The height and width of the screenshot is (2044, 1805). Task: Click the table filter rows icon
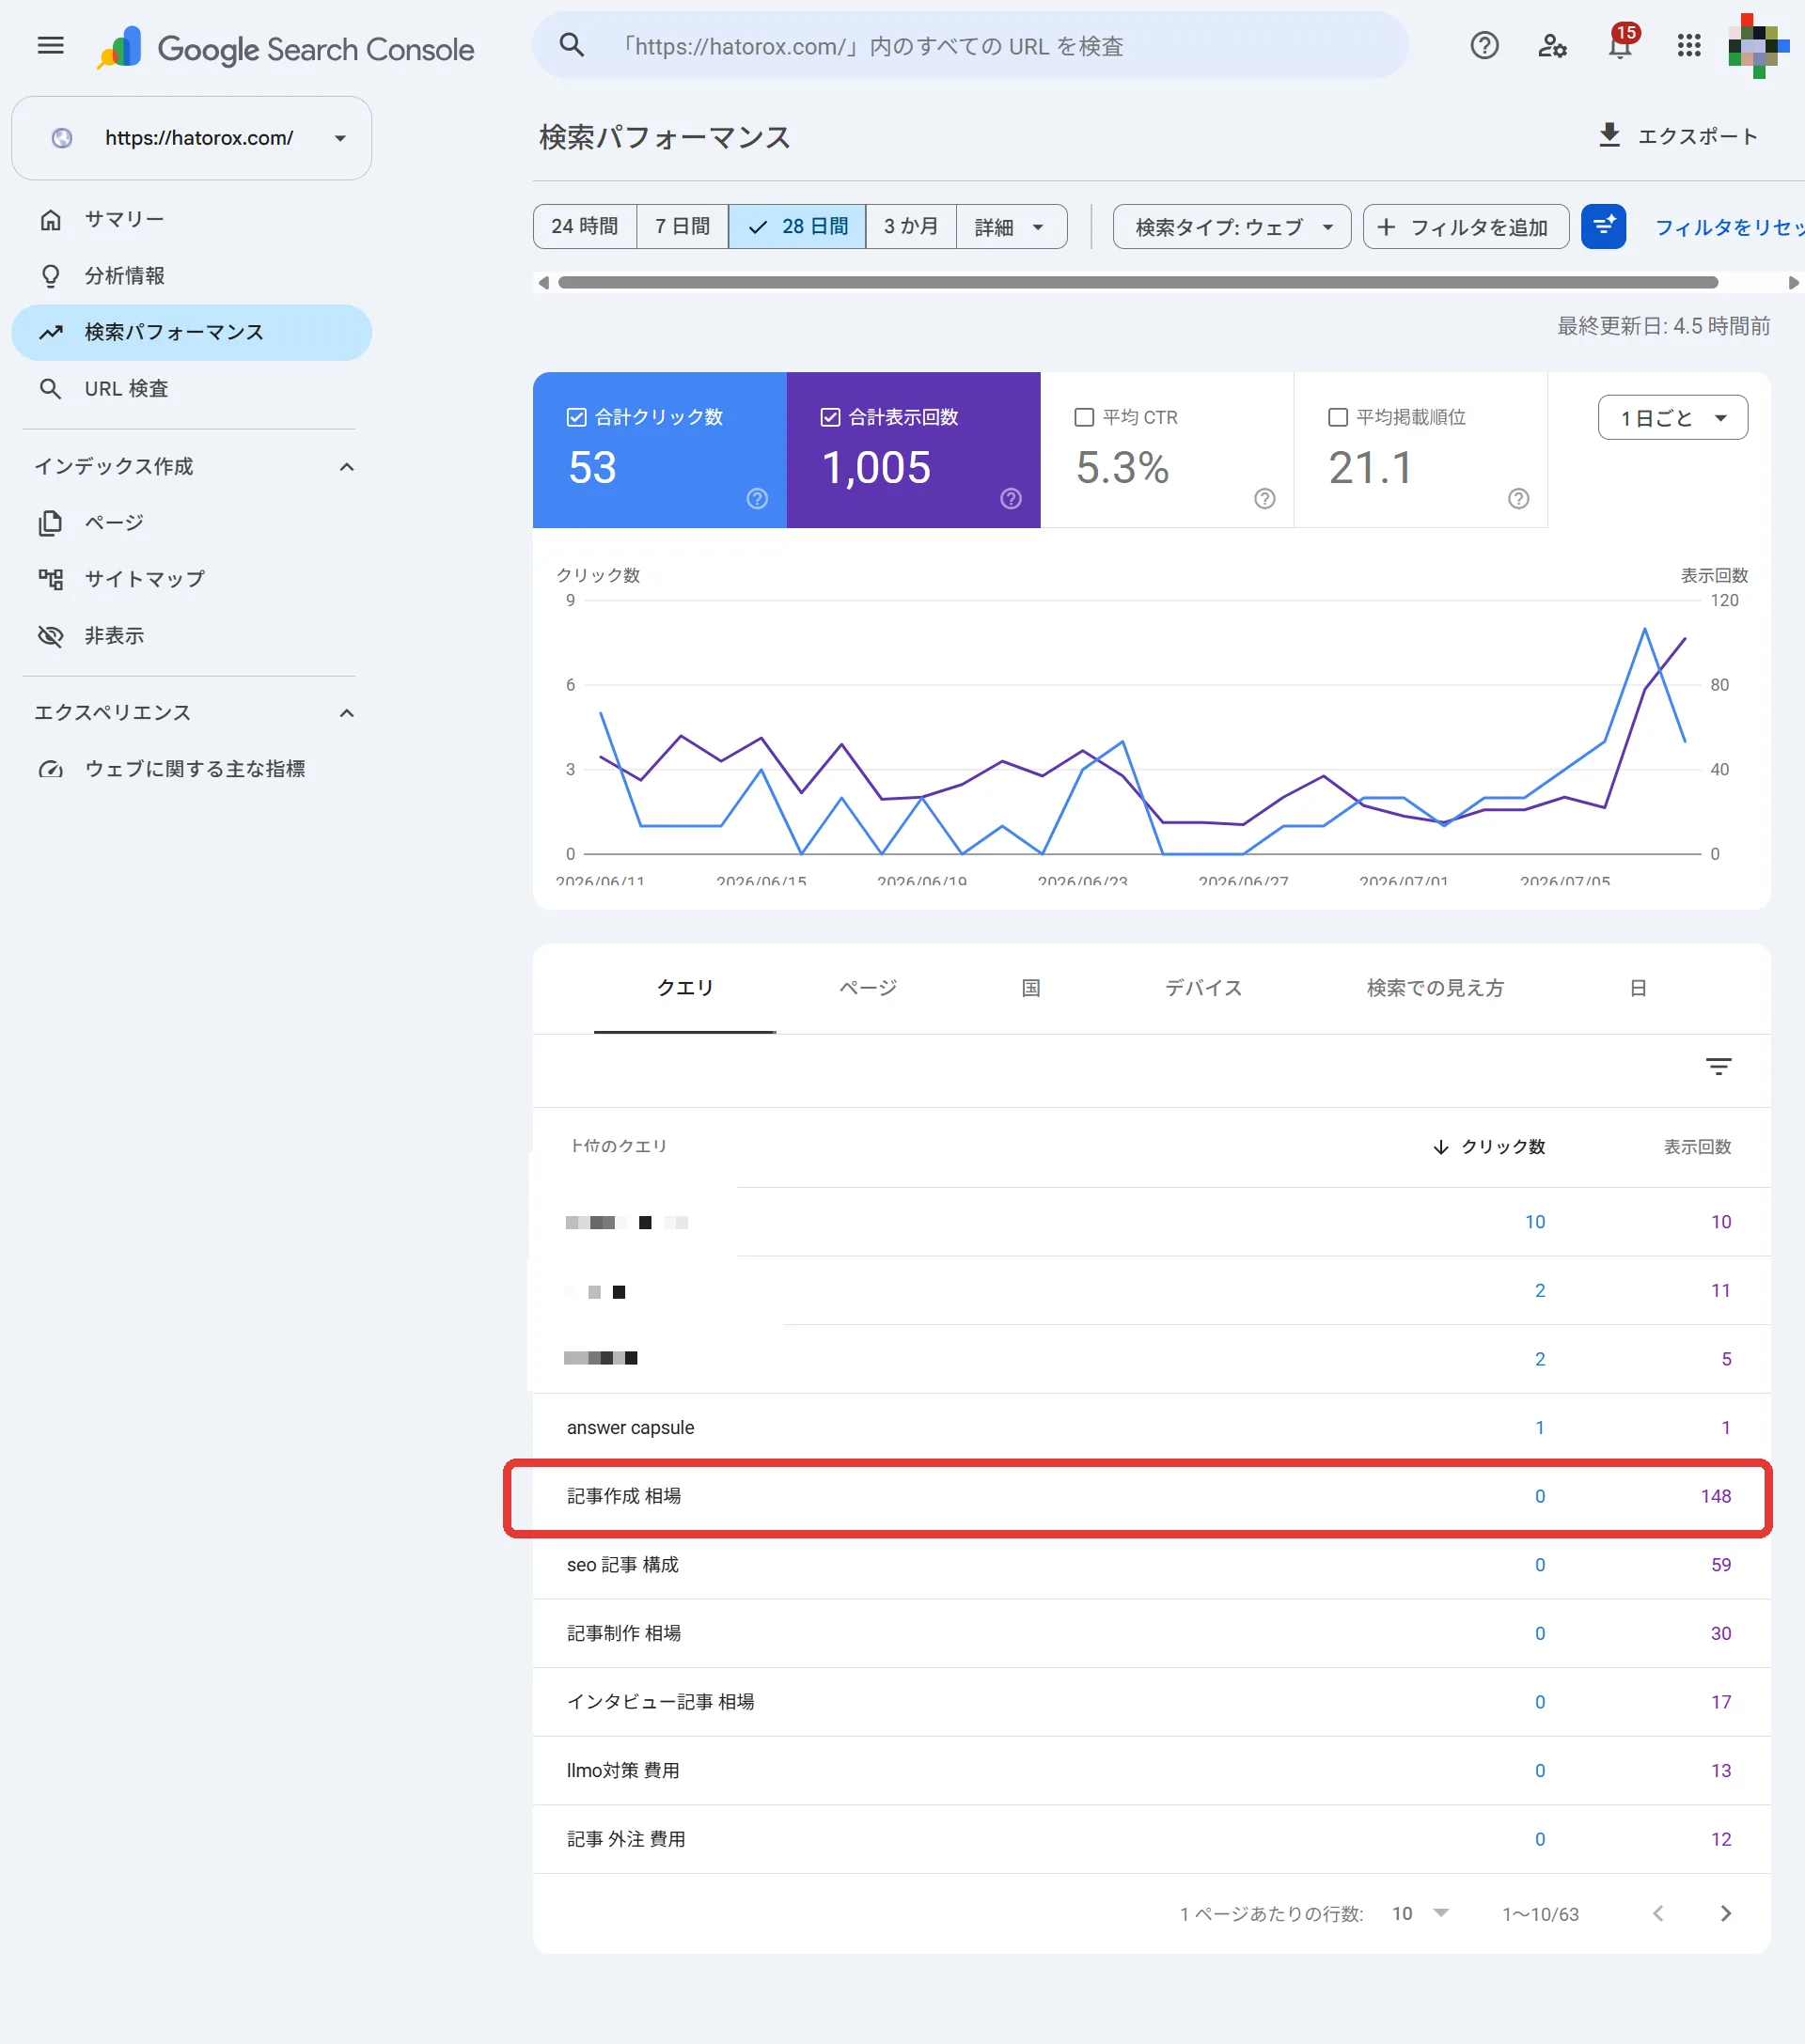click(1718, 1066)
